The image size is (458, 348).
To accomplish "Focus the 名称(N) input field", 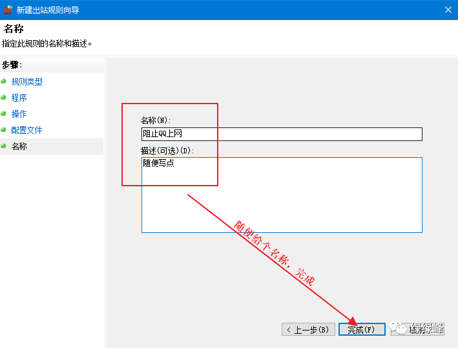I will coord(282,134).
